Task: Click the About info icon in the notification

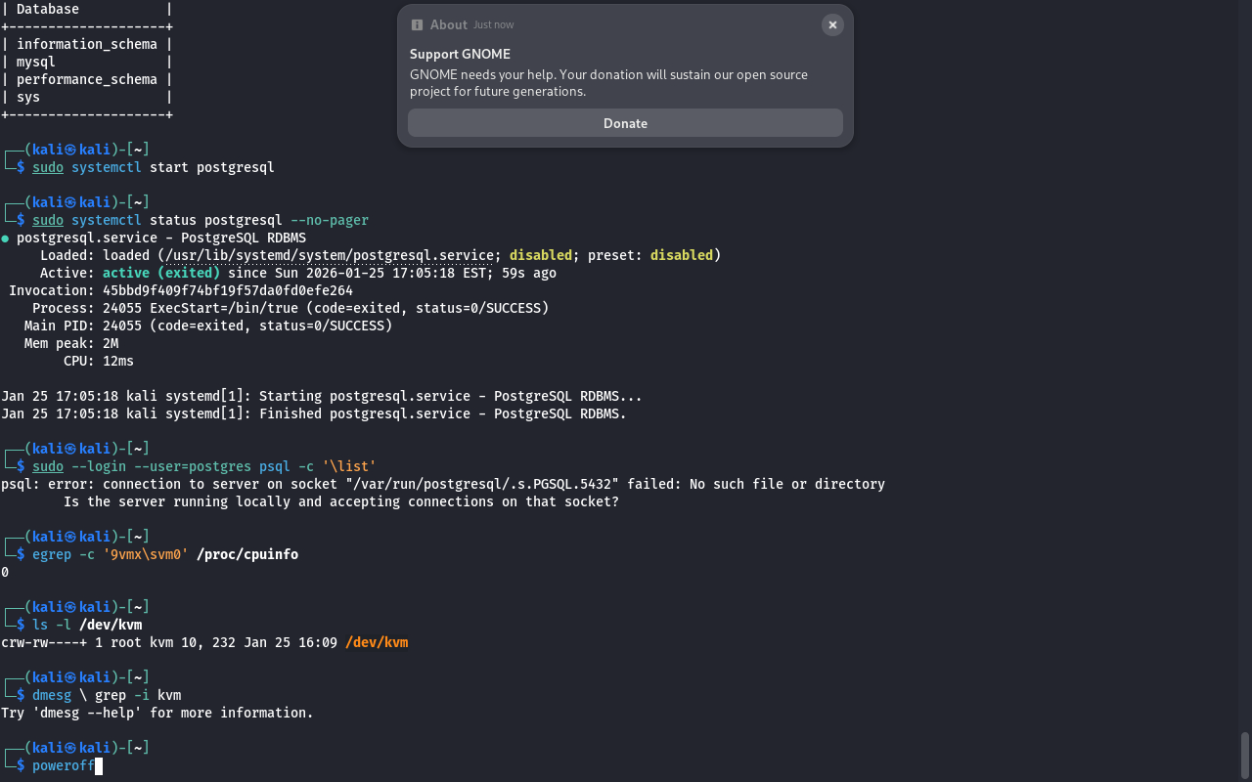Action: coord(418,25)
